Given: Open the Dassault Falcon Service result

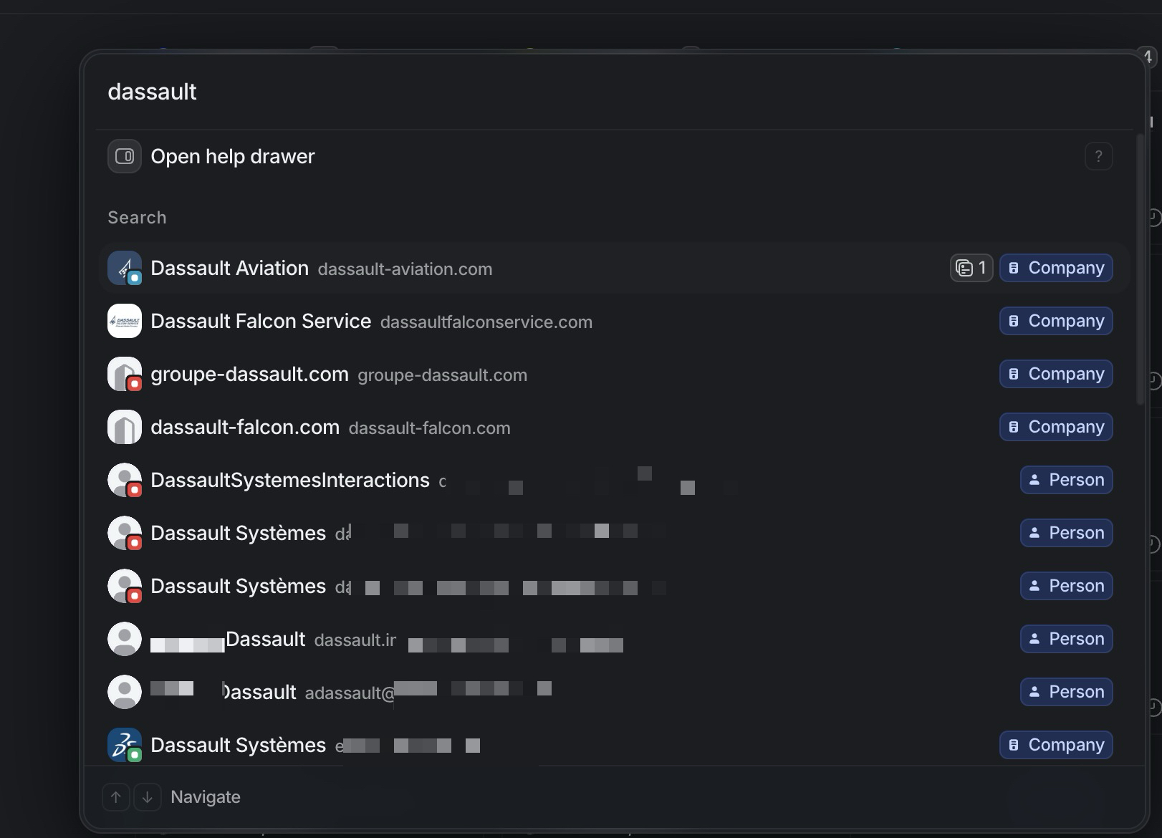Looking at the screenshot, I should pyautogui.click(x=614, y=322).
